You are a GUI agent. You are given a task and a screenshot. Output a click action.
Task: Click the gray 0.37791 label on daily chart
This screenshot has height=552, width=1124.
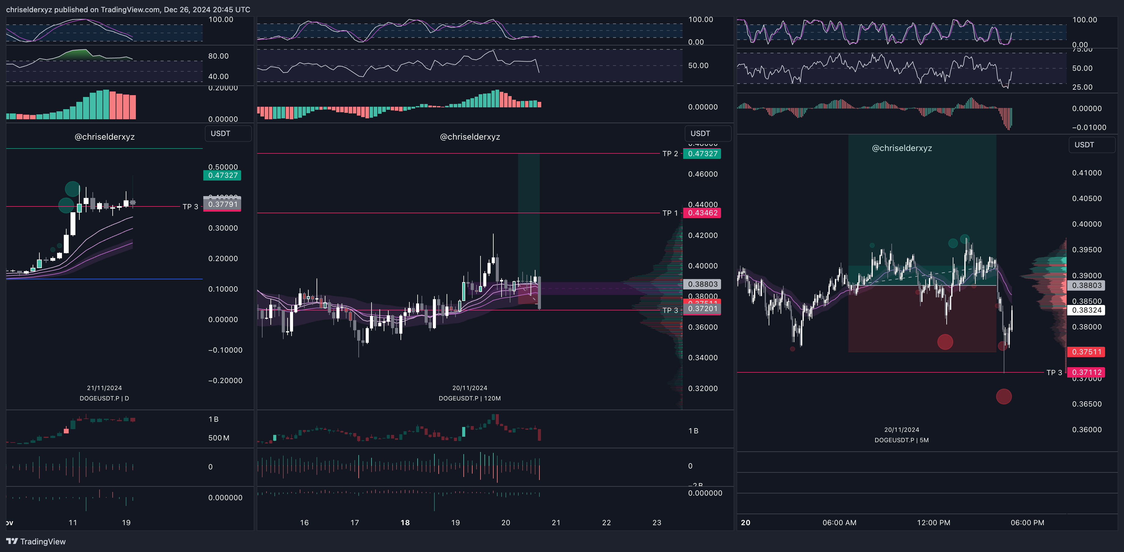pos(223,204)
